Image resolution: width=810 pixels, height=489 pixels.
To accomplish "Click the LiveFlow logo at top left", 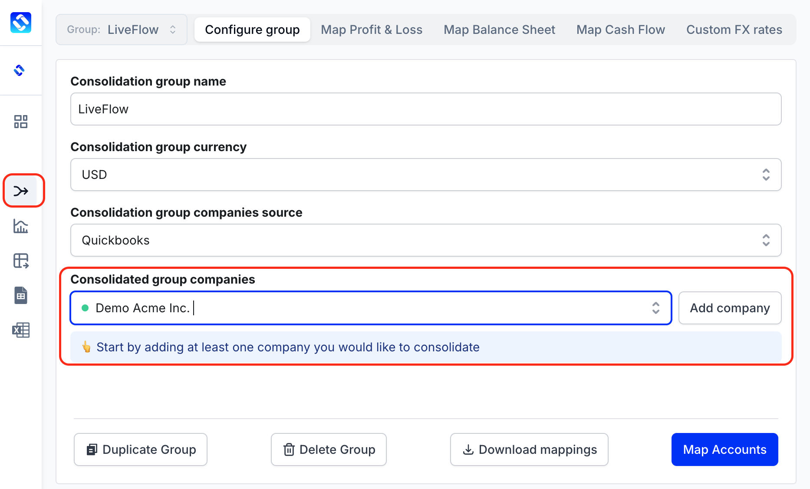I will (x=21, y=23).
